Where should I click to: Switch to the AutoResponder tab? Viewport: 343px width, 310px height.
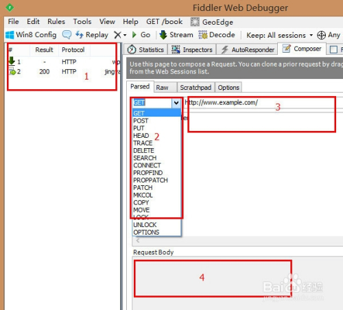(x=248, y=49)
